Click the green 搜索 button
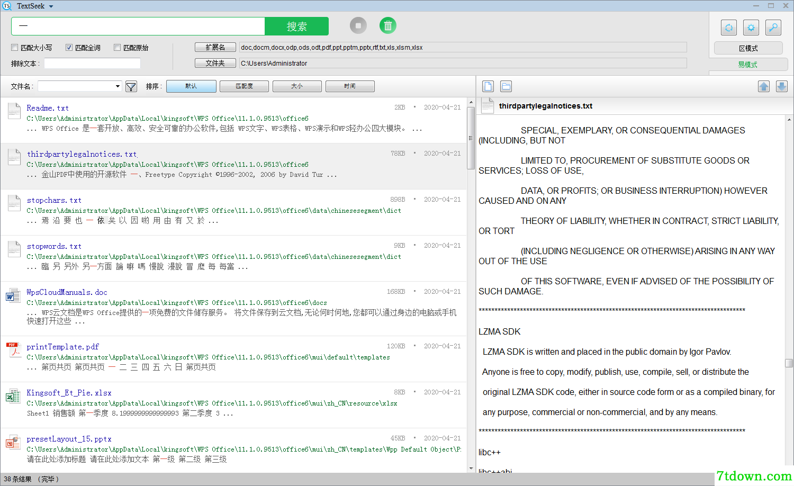Image resolution: width=794 pixels, height=486 pixels. (x=296, y=26)
